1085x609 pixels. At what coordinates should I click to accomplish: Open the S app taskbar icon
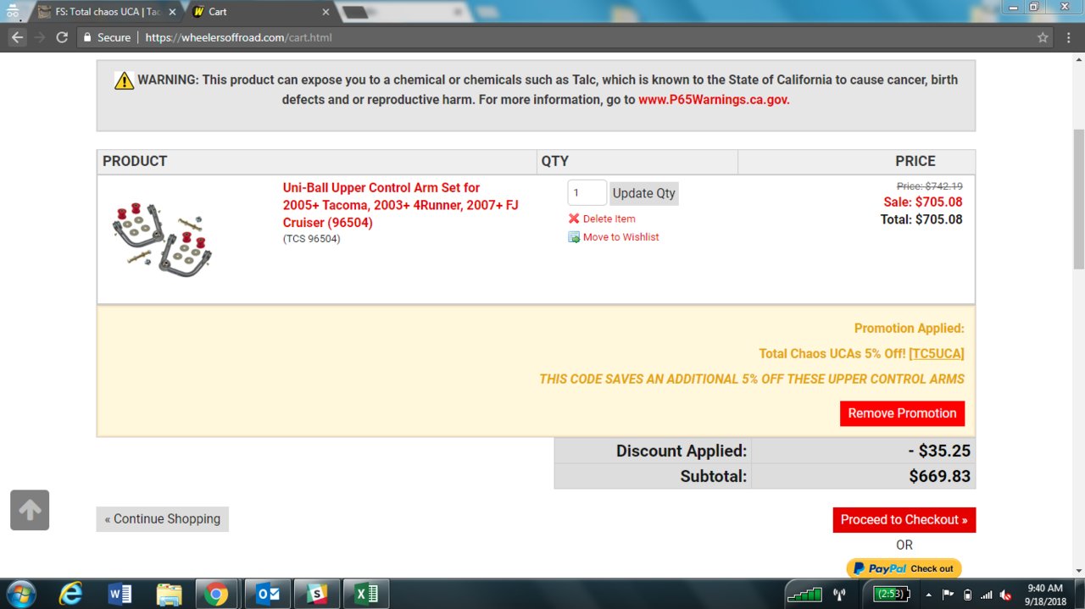tap(317, 594)
